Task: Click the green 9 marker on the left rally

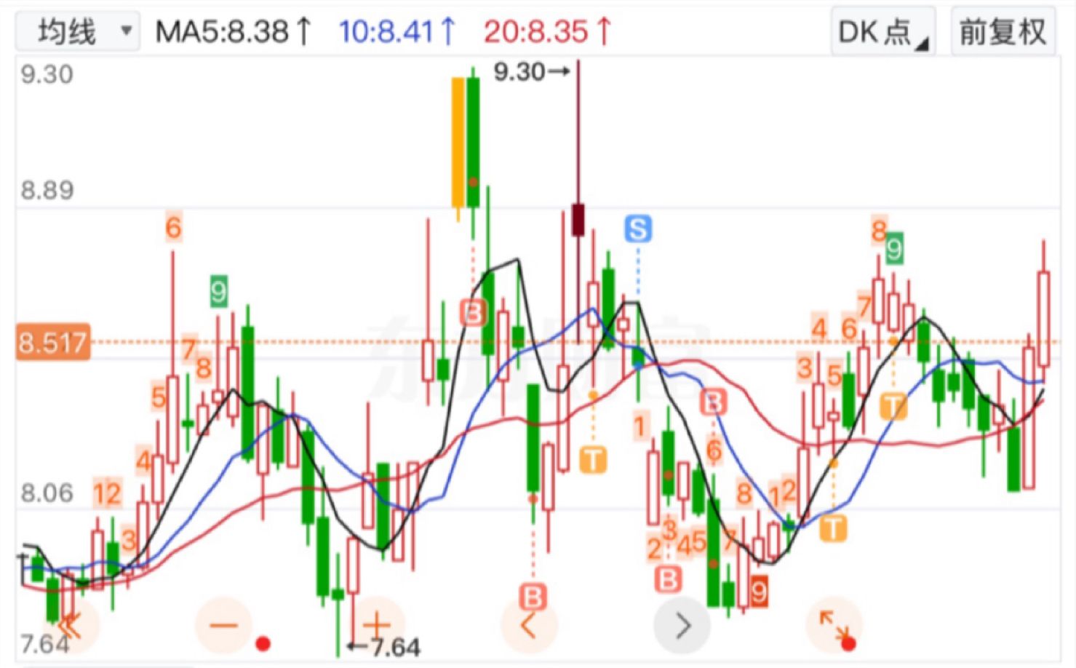Action: 218,292
